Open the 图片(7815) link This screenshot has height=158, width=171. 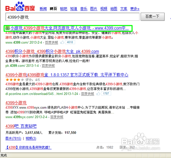[13, 139]
